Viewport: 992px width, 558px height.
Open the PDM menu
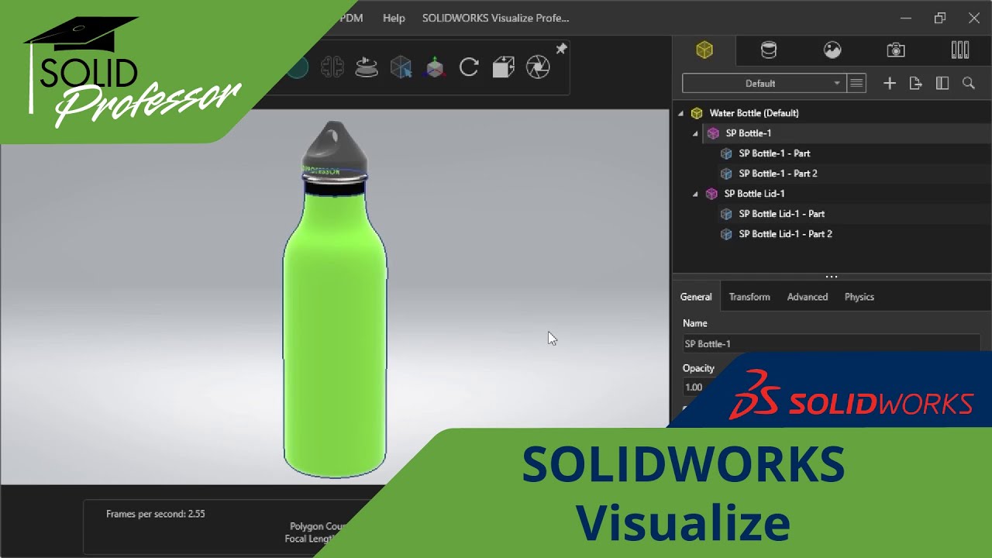pos(351,18)
